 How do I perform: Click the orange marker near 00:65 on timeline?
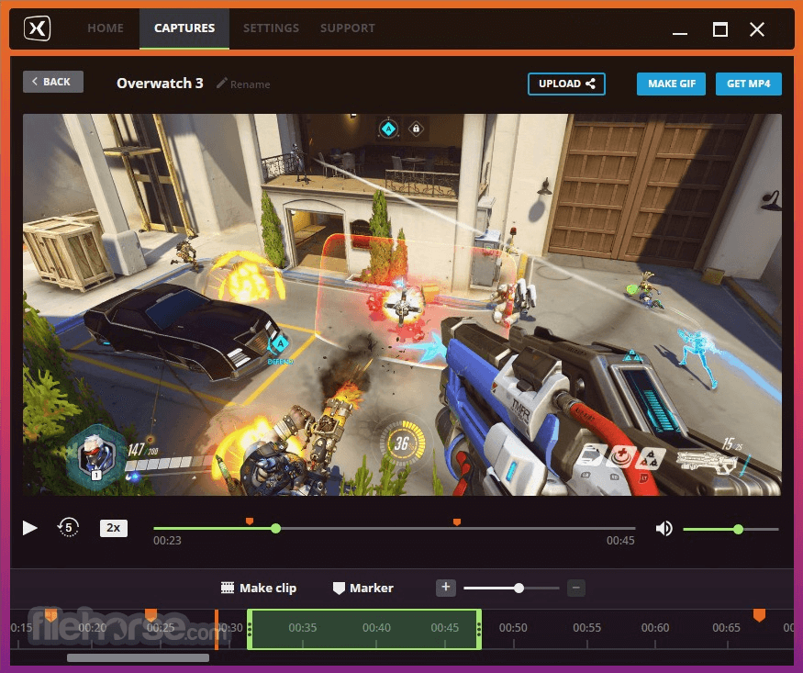[x=759, y=614]
